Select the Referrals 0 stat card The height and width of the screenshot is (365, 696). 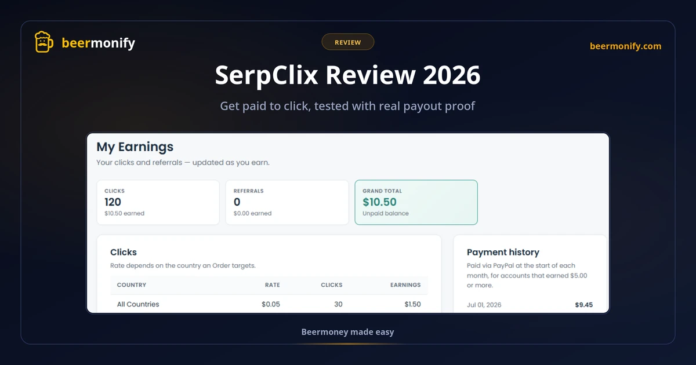[x=287, y=202]
